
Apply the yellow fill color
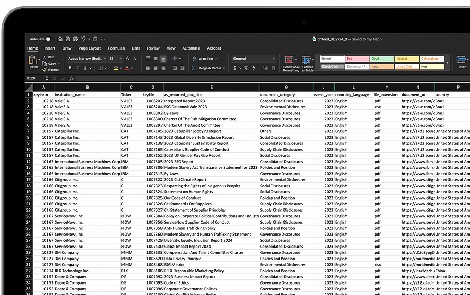pos(116,68)
